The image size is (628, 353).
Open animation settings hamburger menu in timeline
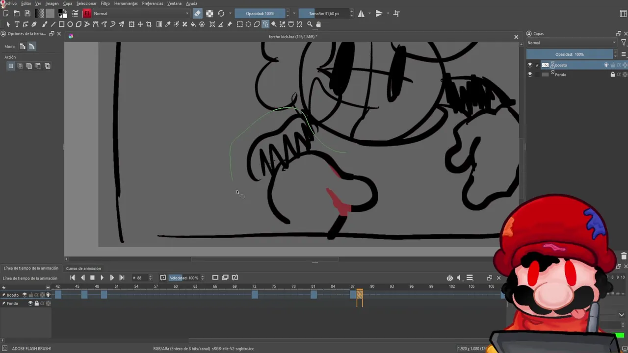point(470,278)
